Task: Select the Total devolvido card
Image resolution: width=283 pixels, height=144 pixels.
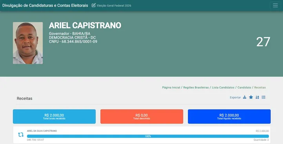Action: 141,117
